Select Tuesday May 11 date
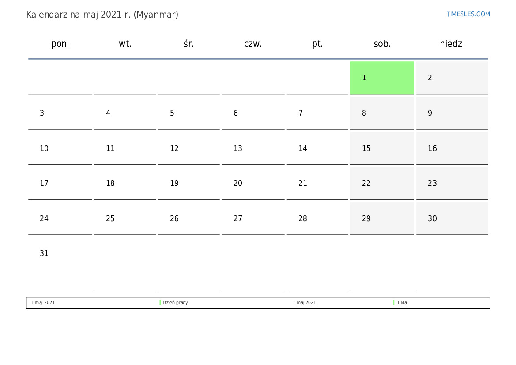Viewport: 516px width, 365px height. (x=125, y=148)
